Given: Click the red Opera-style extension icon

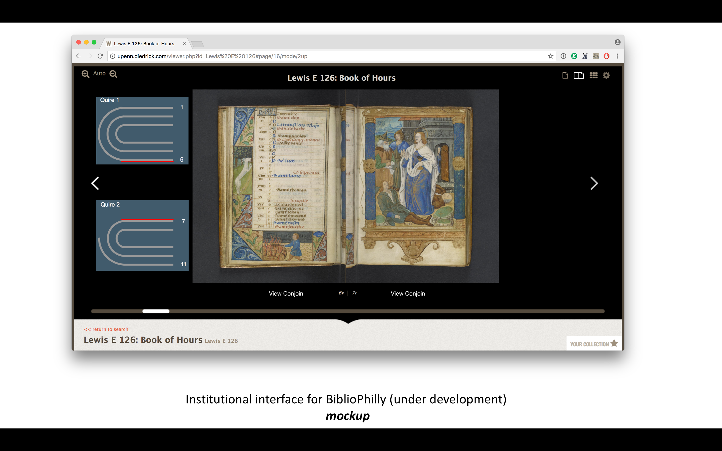Looking at the screenshot, I should click(606, 56).
